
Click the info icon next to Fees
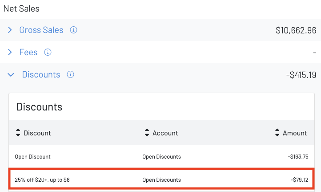click(48, 53)
